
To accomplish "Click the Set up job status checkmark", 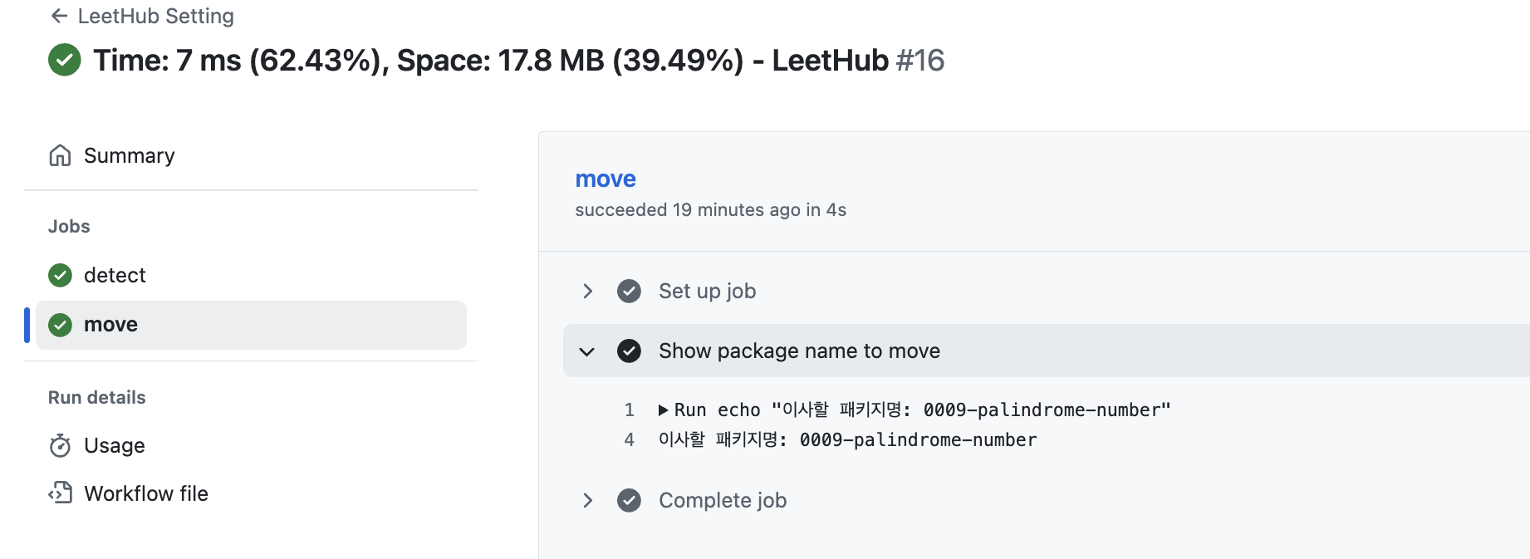I will [629, 291].
